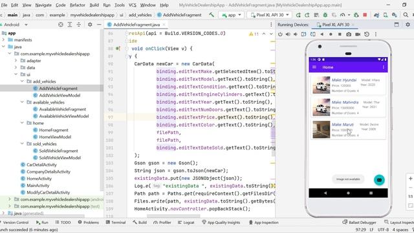This screenshot has height=233, width=414.
Task: Click the emulator Home circle toolbar icon
Action: point(331,34)
